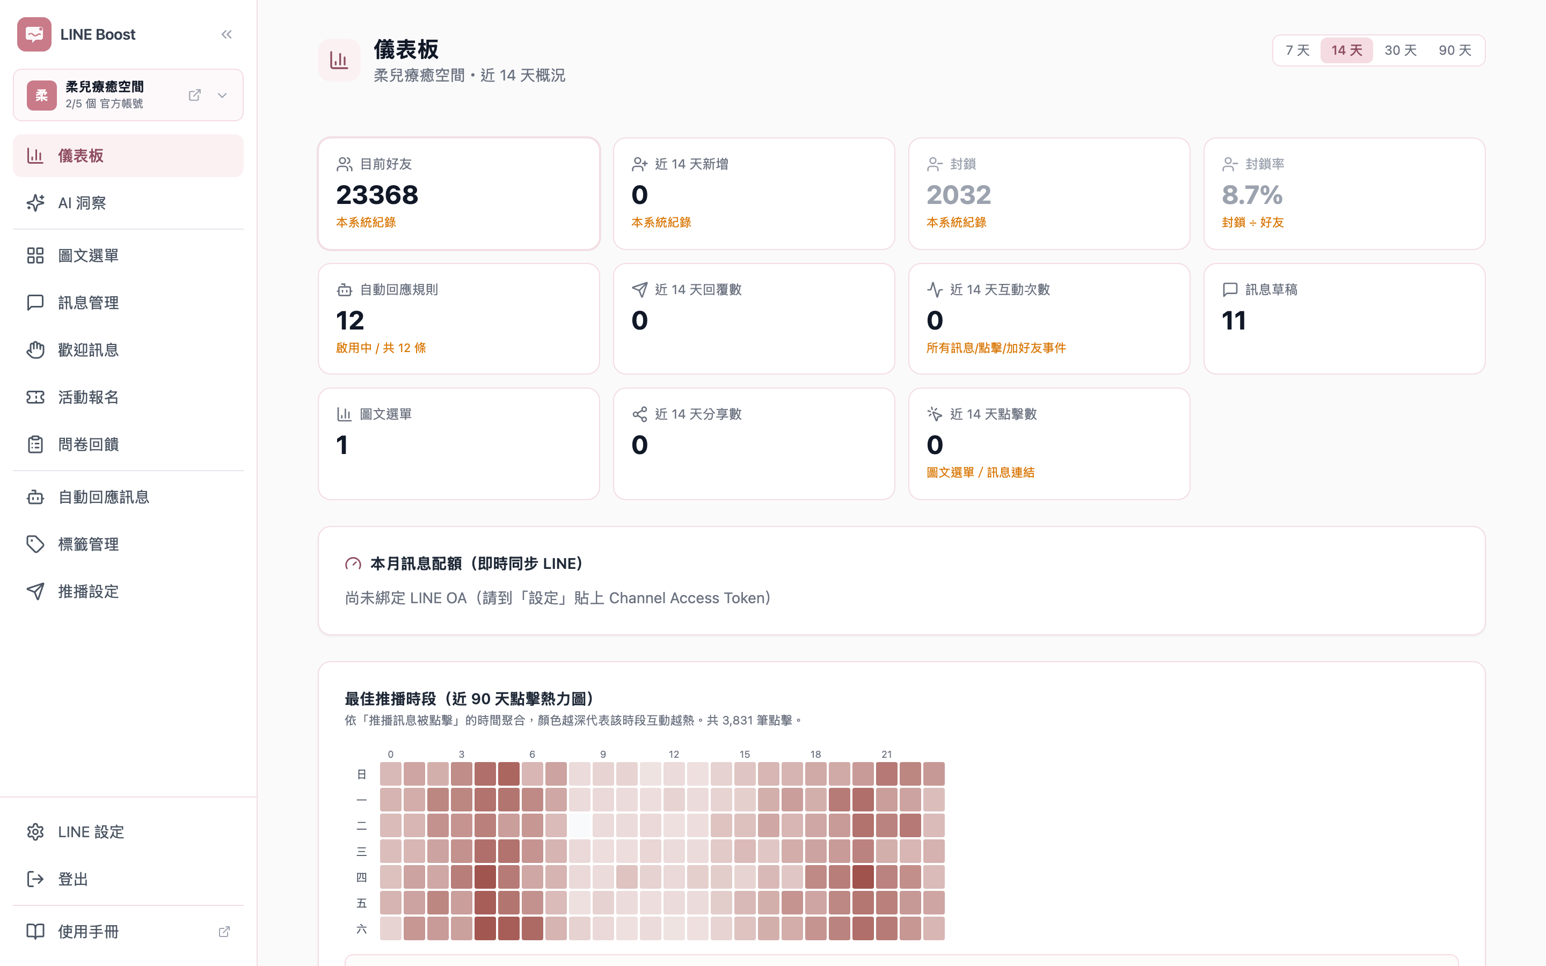Click the 自動回應訊息 robot icon
This screenshot has width=1546, height=966.
(x=35, y=497)
